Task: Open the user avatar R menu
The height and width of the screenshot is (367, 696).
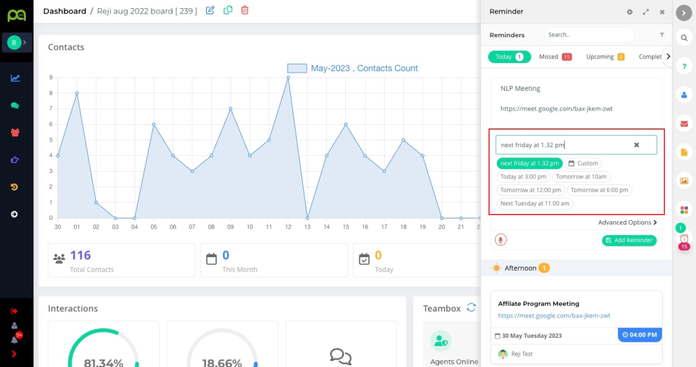Action: coord(16,43)
